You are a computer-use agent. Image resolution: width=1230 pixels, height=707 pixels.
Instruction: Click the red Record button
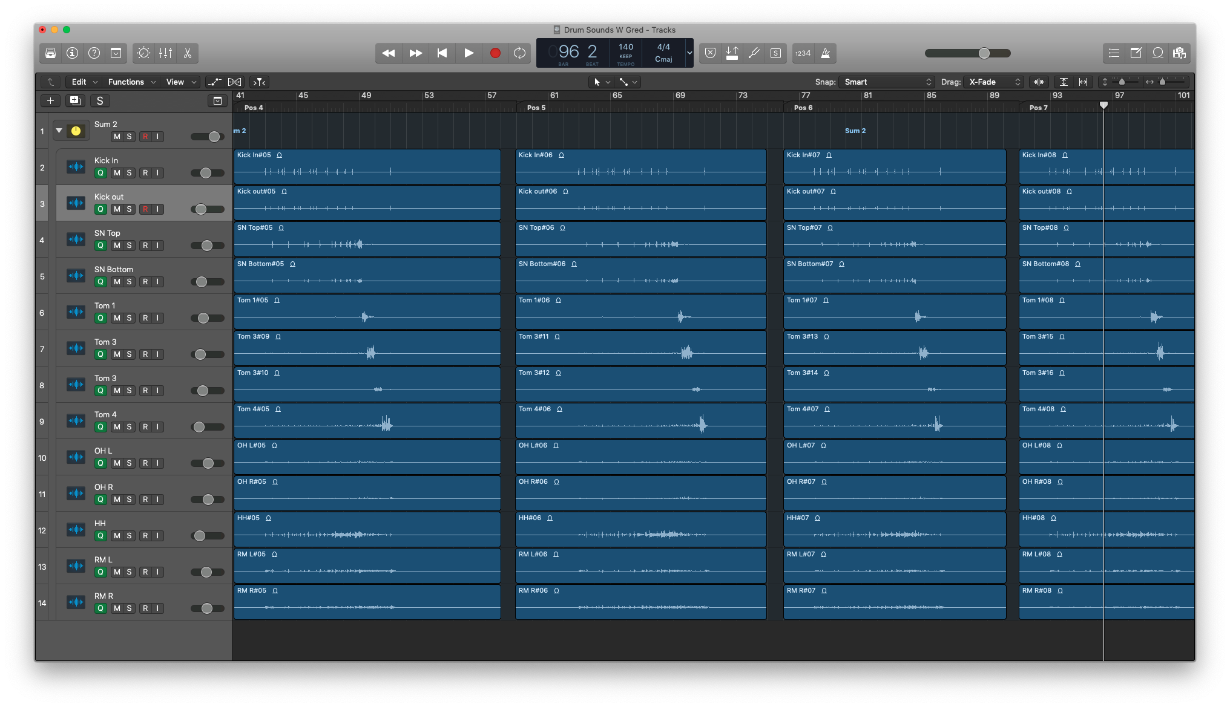tap(495, 53)
